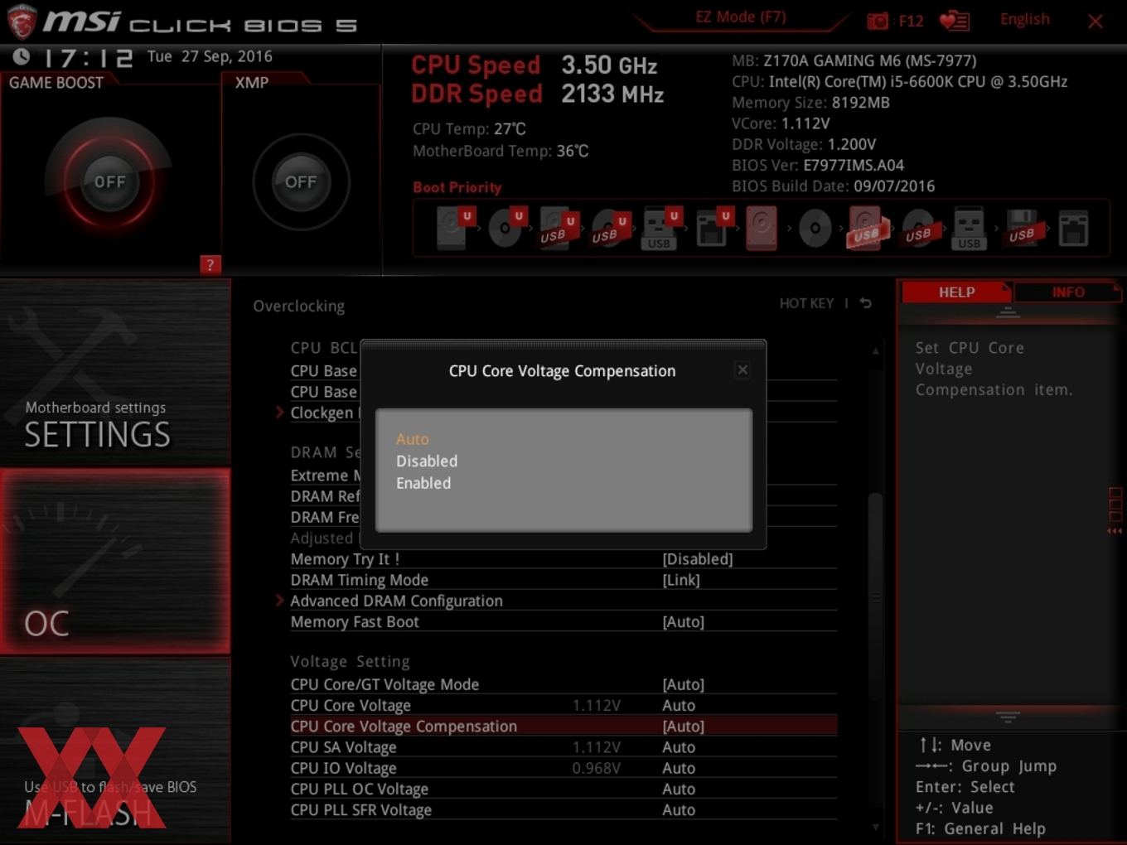Click the help panel top scroll handle
Viewport: 1127px width, 845px height.
(1008, 312)
